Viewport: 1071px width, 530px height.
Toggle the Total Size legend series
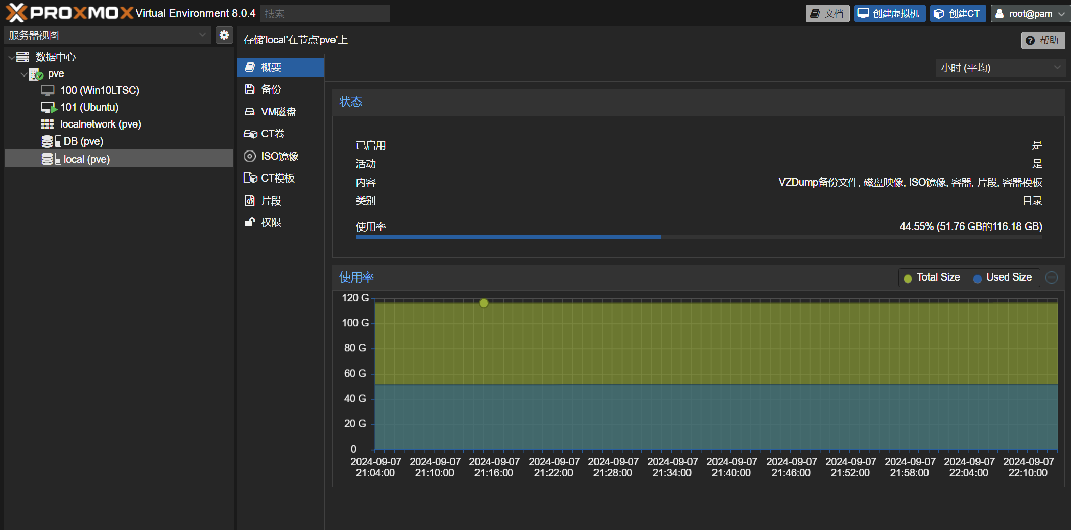tap(932, 277)
